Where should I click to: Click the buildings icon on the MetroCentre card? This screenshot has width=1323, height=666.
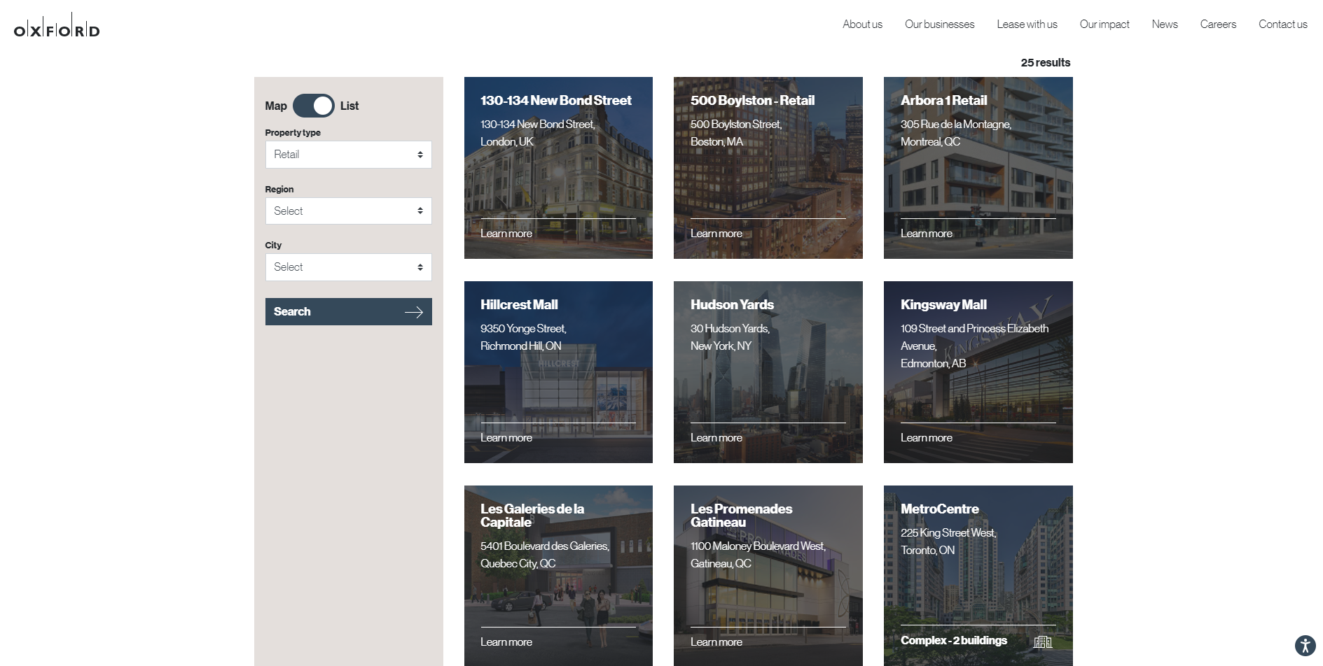point(1043,642)
